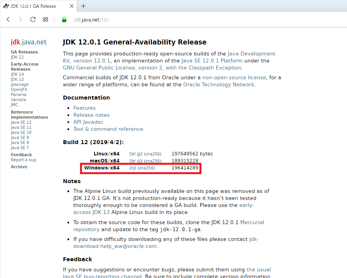Download the Linux/x64 tar.gz build
This screenshot has height=278, width=347.
(x=136, y=153)
